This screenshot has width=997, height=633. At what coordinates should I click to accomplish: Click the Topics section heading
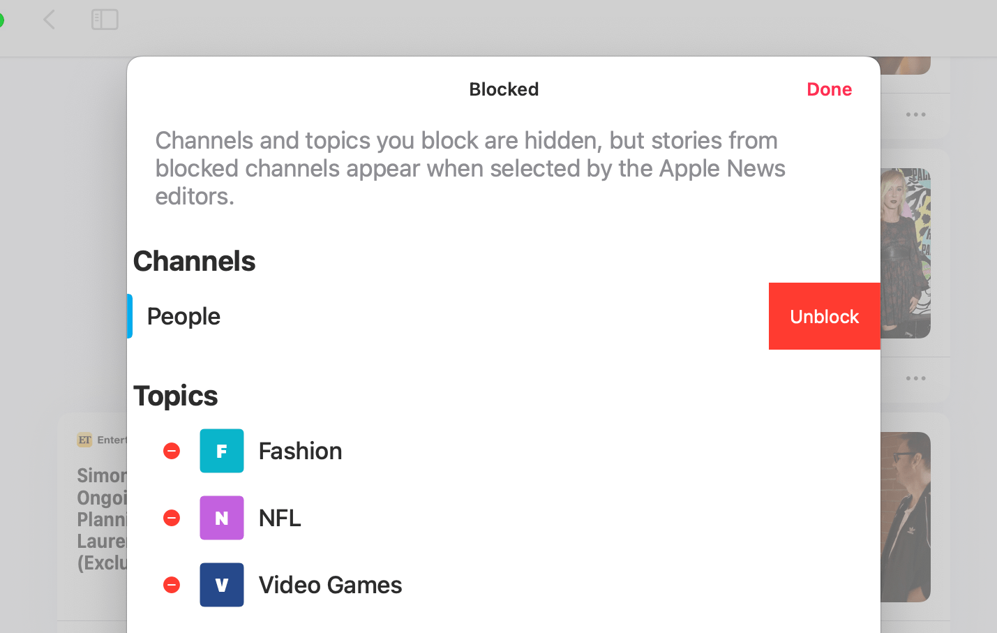click(x=175, y=396)
